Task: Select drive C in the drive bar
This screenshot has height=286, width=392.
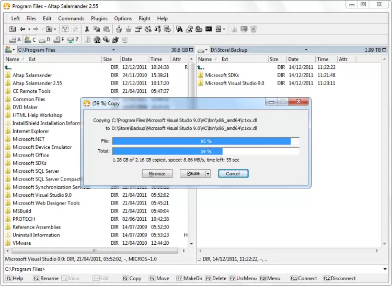Action: [x=29, y=40]
